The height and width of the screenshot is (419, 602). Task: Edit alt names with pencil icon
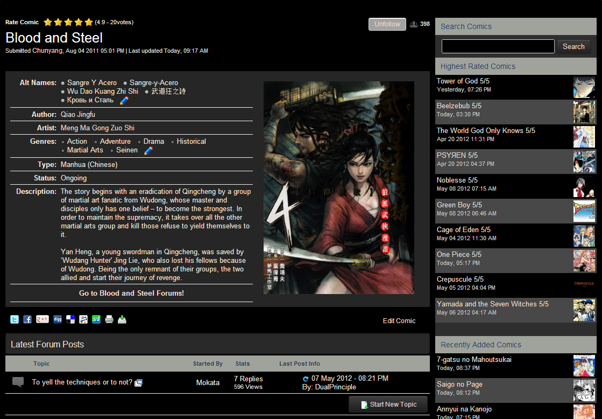tap(124, 101)
